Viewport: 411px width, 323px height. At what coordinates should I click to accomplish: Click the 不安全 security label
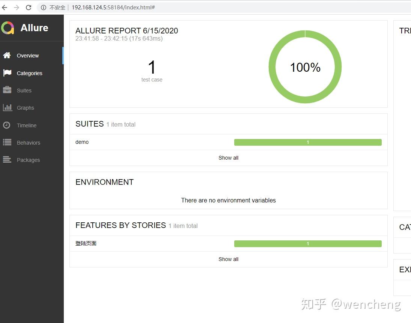click(x=57, y=8)
